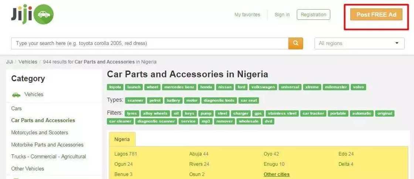
Task: Select the battery type tag
Action: pos(173,100)
